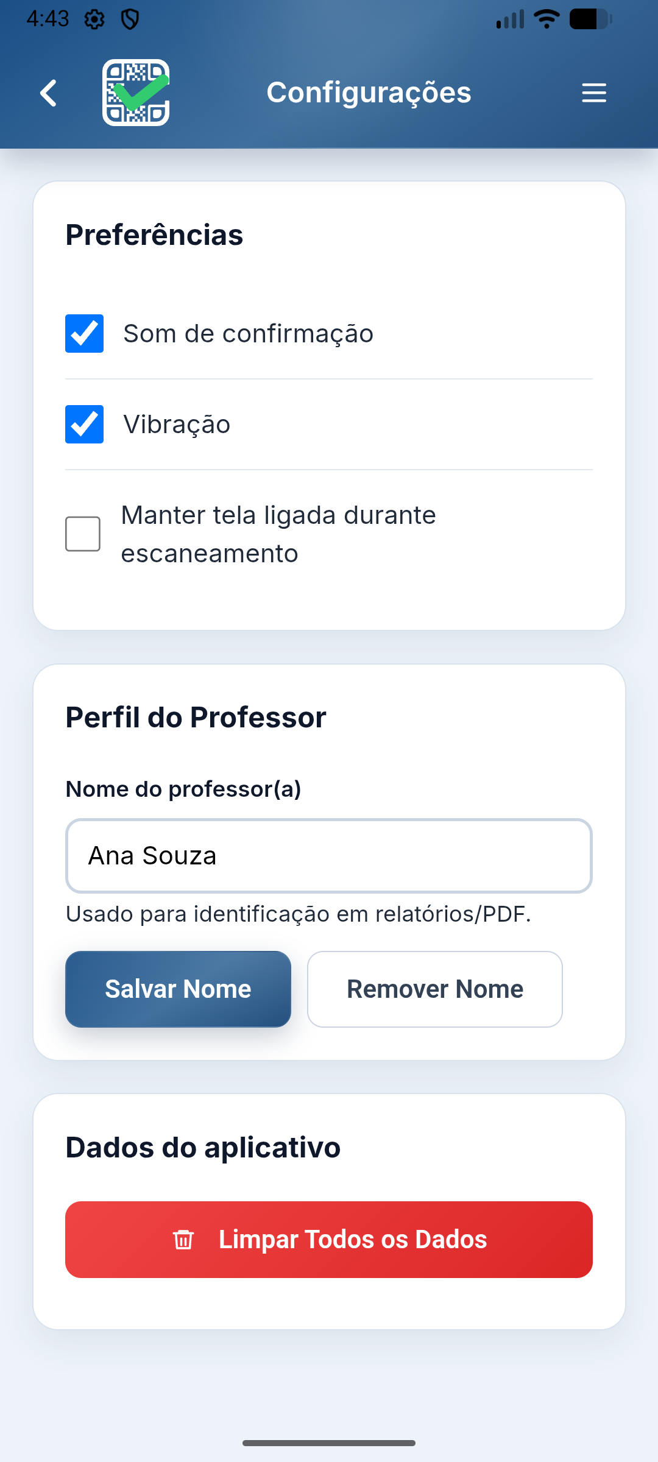Tap the Configurações header title

click(x=369, y=93)
